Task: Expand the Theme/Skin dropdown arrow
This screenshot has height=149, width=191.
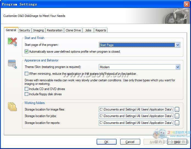Action: tap(178, 67)
